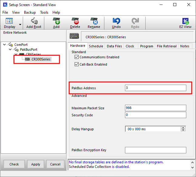Switch to the Data Files tab
The width and height of the screenshot is (196, 177).
pos(114,46)
